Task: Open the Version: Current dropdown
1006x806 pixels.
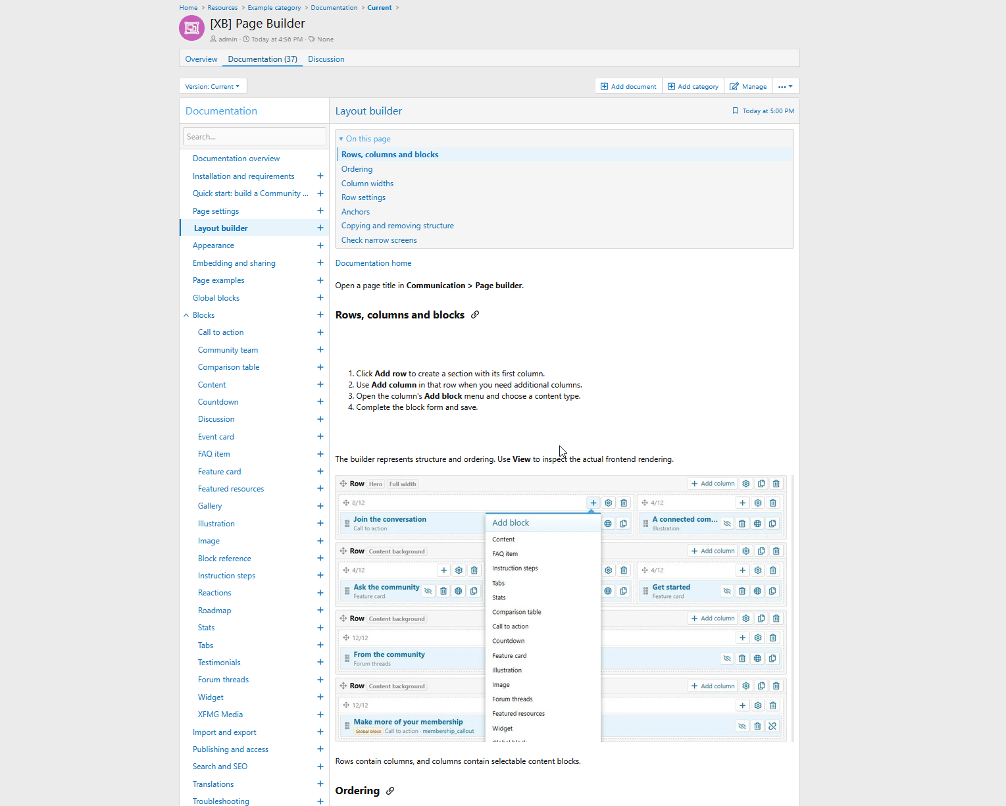Action: coord(213,86)
